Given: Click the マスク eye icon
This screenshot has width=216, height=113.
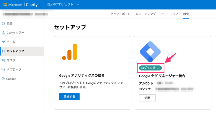Looking at the screenshot, I should 3,60.
